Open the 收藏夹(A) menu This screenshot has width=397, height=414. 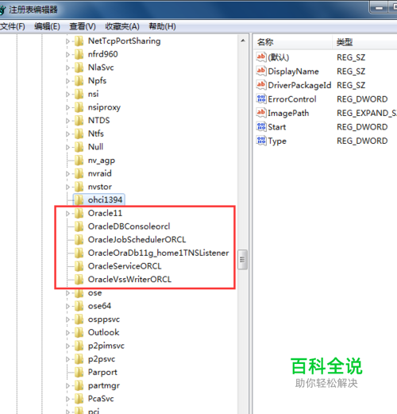(x=122, y=26)
